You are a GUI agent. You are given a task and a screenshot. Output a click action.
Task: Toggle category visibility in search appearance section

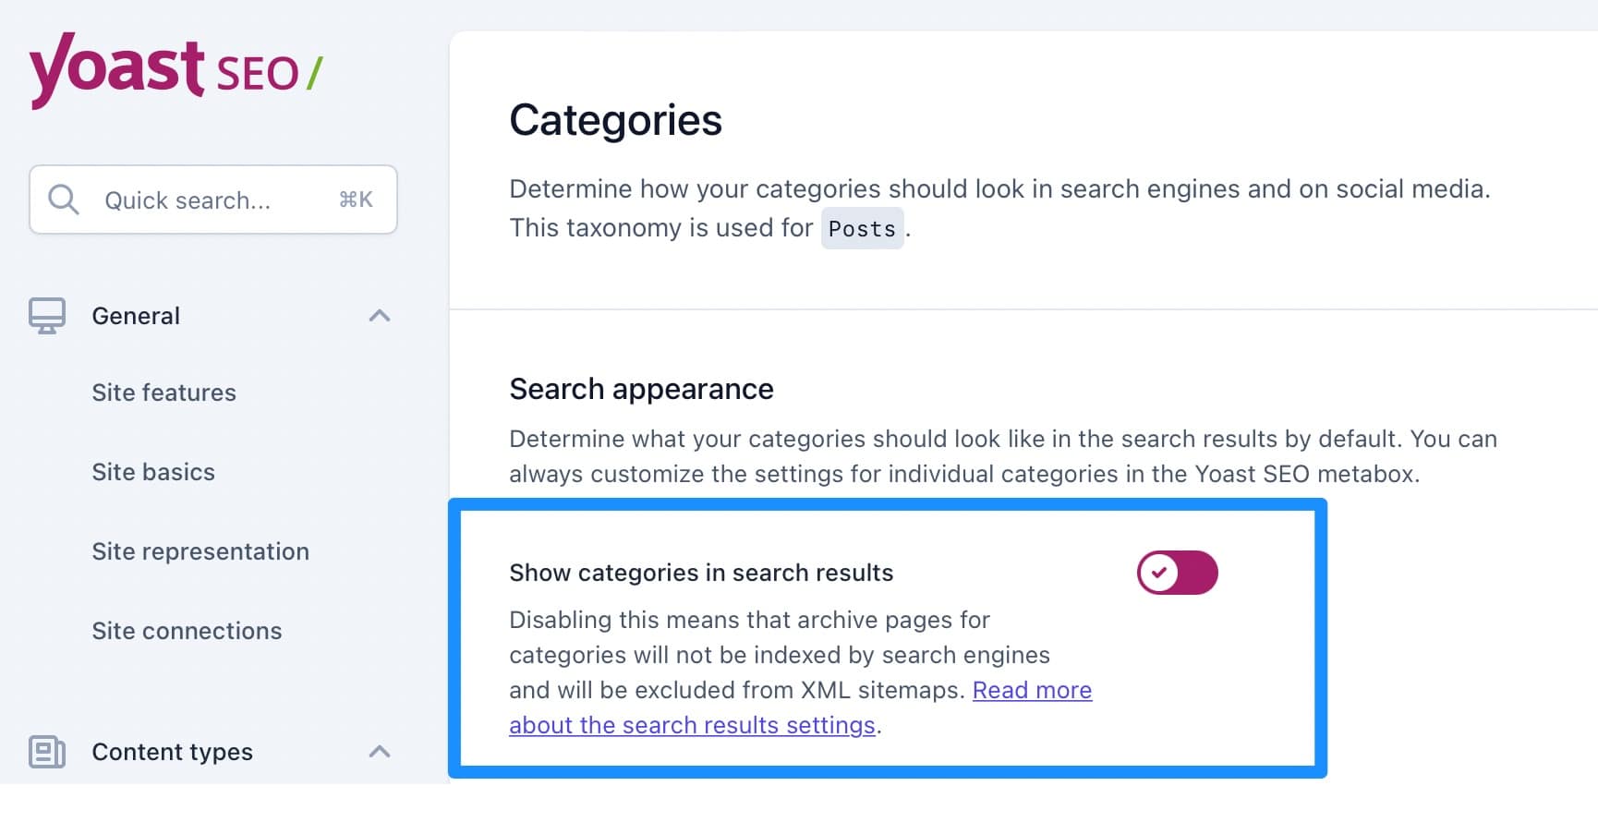point(1177,573)
